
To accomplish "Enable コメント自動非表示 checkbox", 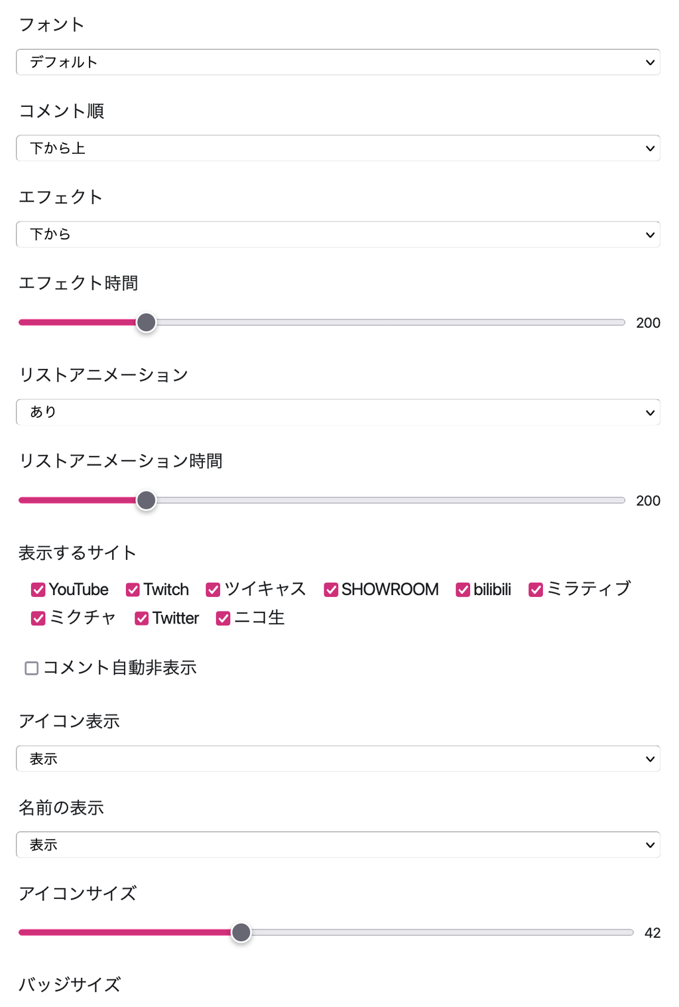I will point(32,668).
